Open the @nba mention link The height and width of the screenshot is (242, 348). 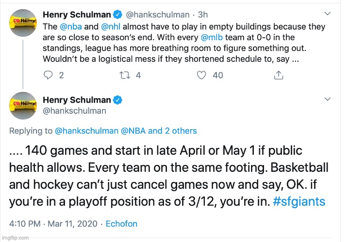(x=71, y=27)
